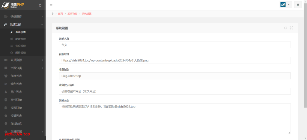Click the refresh icon in 系统设置 panel
This screenshot has height=140, width=307.
tap(286, 28)
